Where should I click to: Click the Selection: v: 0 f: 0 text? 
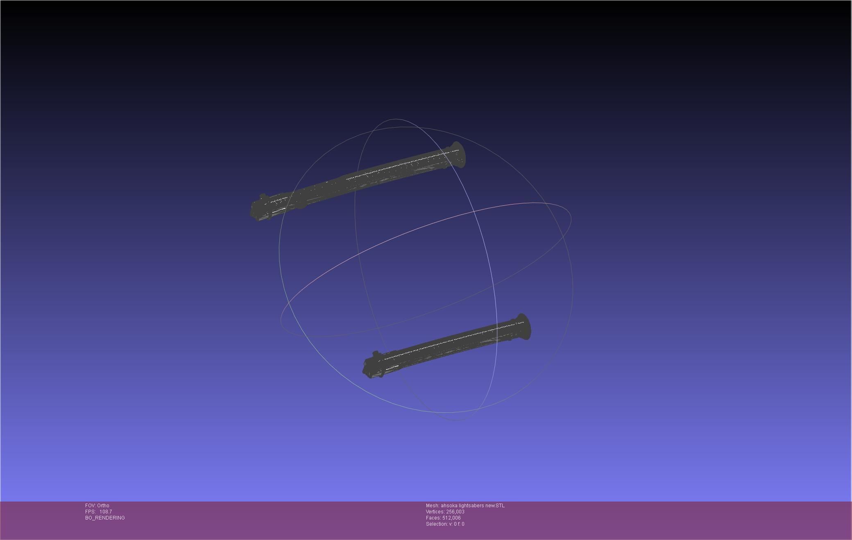(445, 524)
